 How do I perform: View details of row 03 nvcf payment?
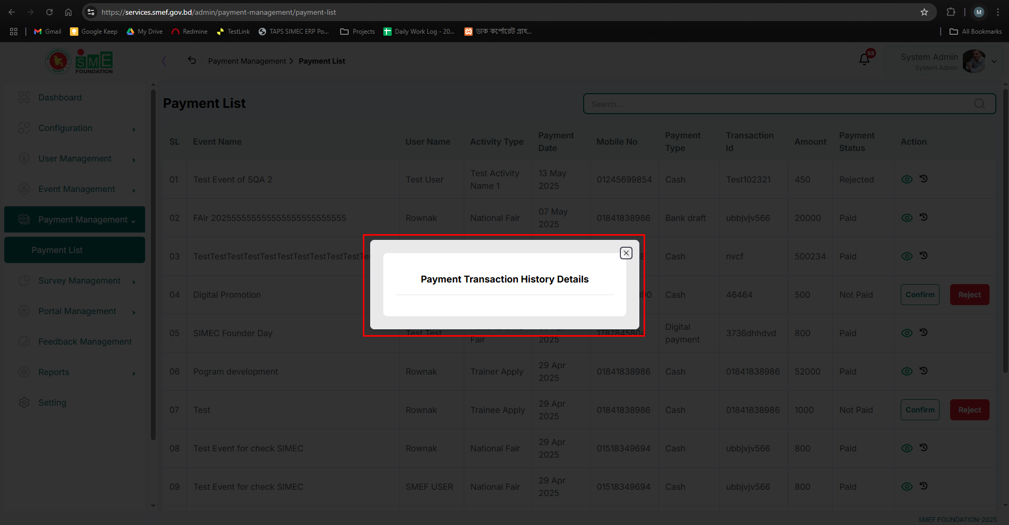(906, 256)
